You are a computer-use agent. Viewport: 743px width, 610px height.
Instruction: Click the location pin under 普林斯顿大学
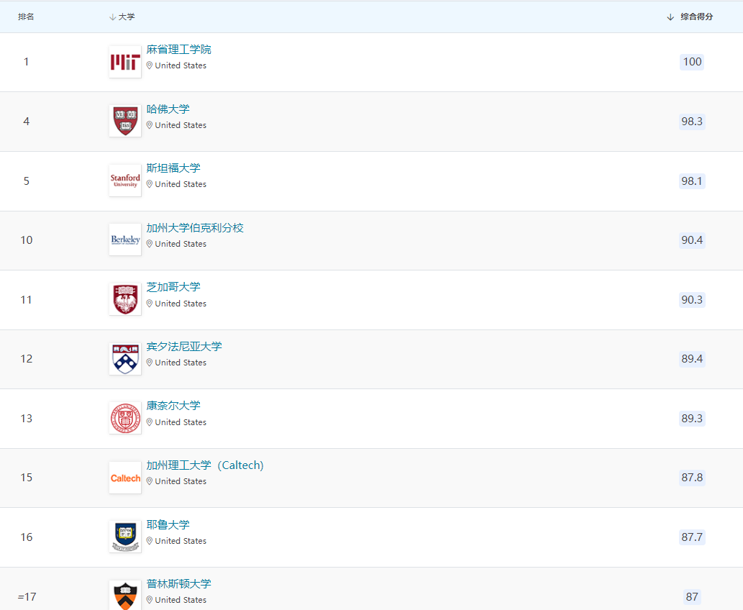pos(150,600)
